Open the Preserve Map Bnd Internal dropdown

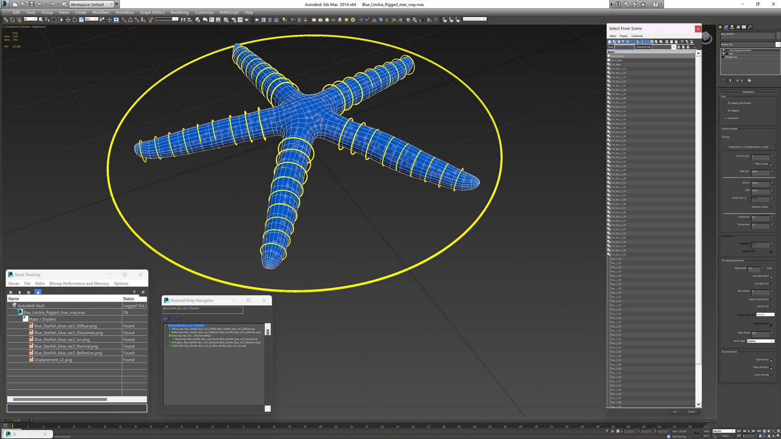pos(765,315)
